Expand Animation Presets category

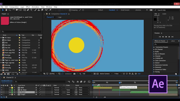pyautogui.click(x=154, y=47)
